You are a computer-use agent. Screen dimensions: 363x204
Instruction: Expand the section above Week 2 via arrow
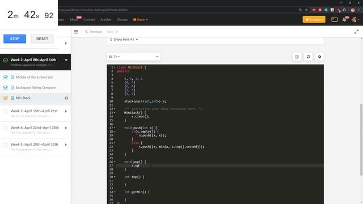pos(66,43)
